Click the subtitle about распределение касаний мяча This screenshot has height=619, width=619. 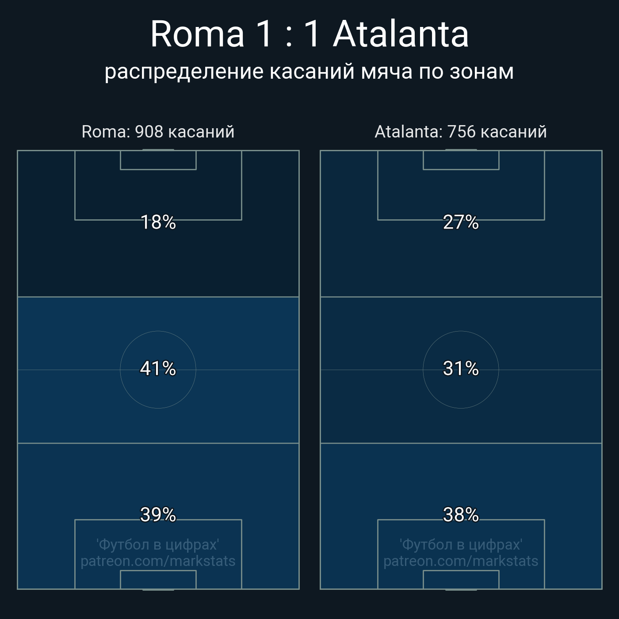click(x=309, y=72)
